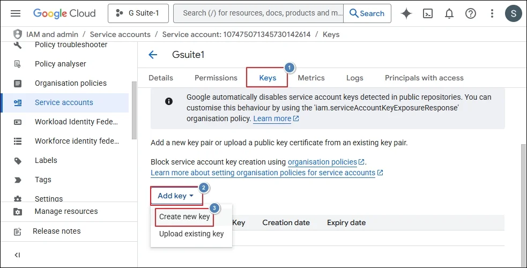The image size is (527, 268).
Task: Click the sidebar vertical scrollbar
Action: click(x=134, y=110)
